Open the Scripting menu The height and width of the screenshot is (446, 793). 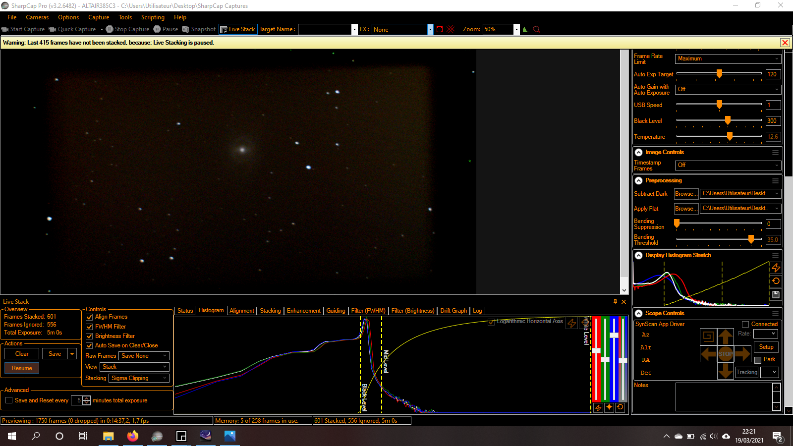(x=153, y=17)
